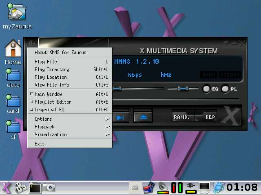Choose Exit in the XMMS menu
This screenshot has width=261, height=195.
click(x=40, y=144)
